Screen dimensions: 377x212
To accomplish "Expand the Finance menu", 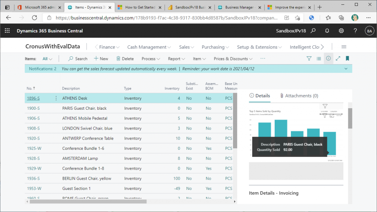I will coord(109,47).
